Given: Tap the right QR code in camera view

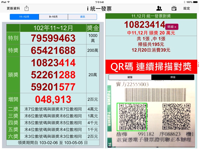Looking at the screenshot, I should pyautogui.click(x=176, y=117).
